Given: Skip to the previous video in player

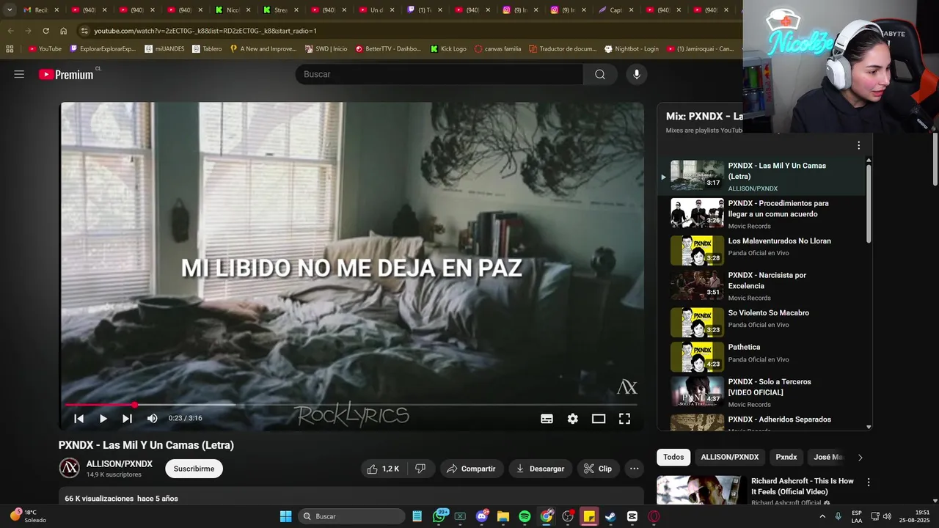Looking at the screenshot, I should [x=78, y=418].
